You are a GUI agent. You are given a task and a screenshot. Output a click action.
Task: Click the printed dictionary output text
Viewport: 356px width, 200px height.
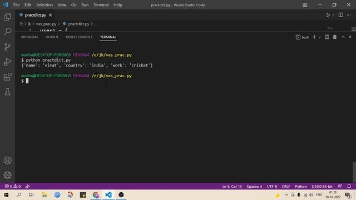tap(87, 66)
